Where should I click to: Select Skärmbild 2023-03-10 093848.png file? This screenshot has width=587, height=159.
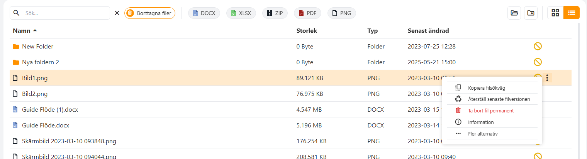69,141
